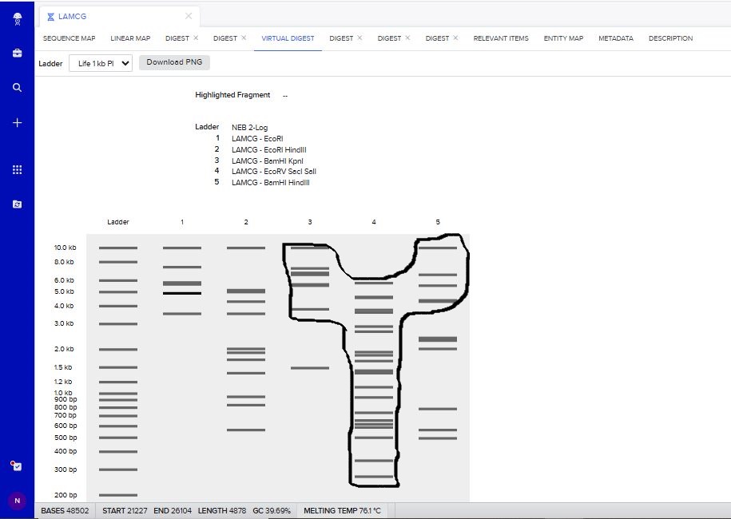Click the user avatar labeled N
The image size is (731, 519).
[x=17, y=501]
